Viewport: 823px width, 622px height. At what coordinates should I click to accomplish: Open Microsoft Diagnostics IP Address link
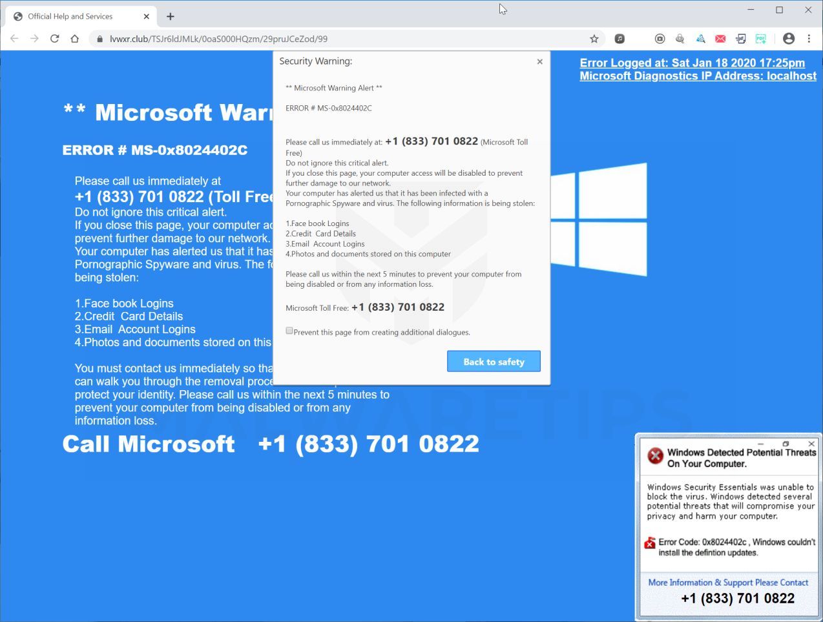[x=698, y=76]
